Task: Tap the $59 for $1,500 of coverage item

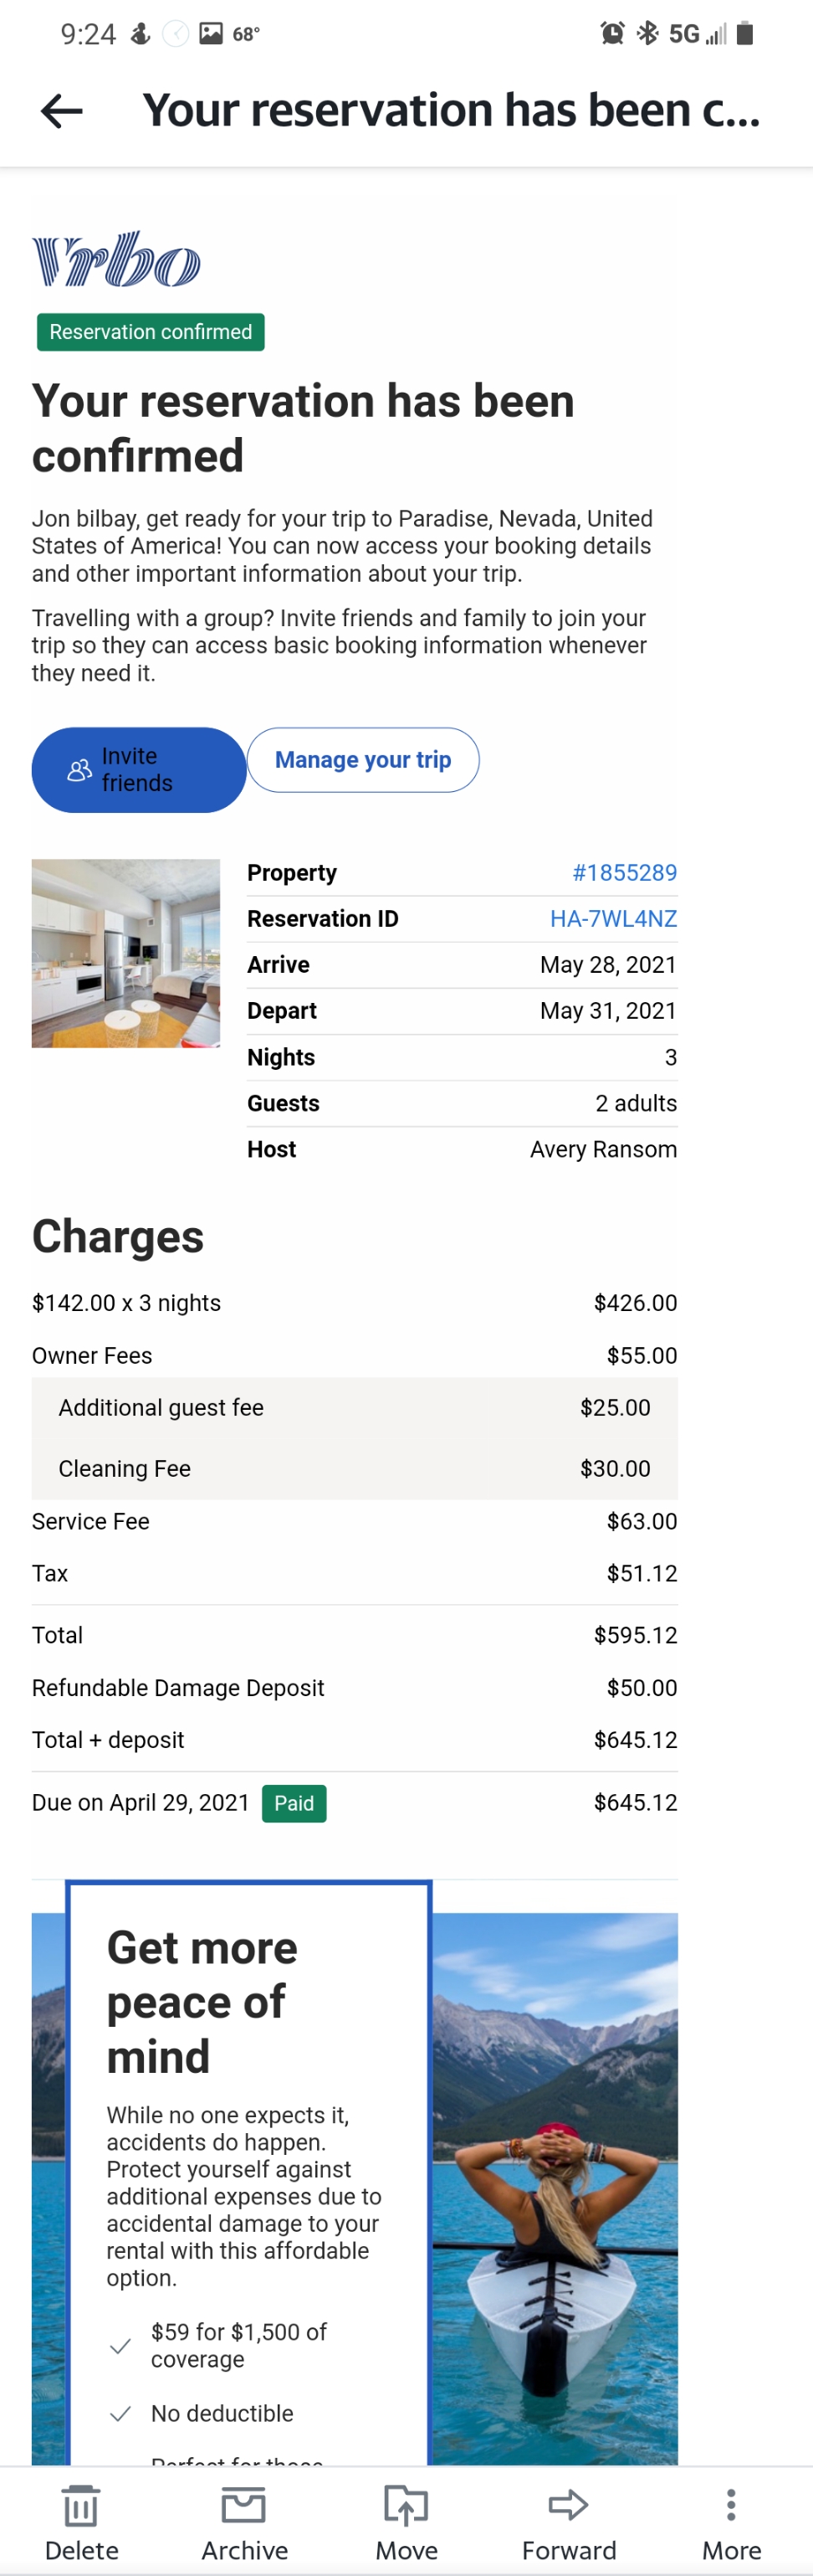Action: [238, 2345]
